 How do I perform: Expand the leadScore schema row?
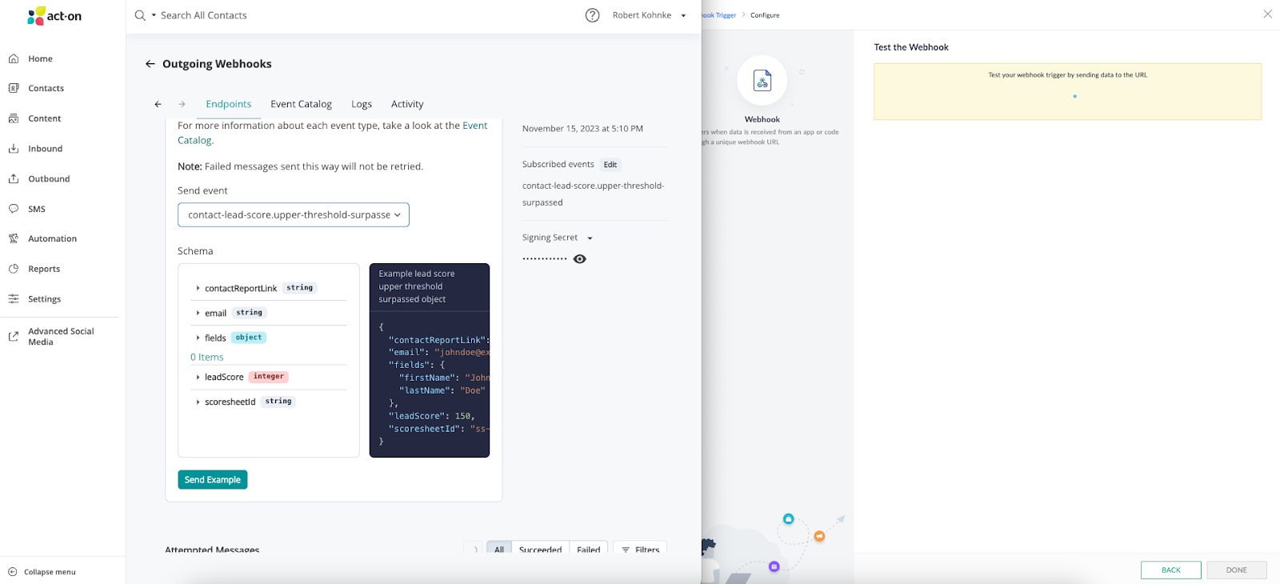(198, 377)
